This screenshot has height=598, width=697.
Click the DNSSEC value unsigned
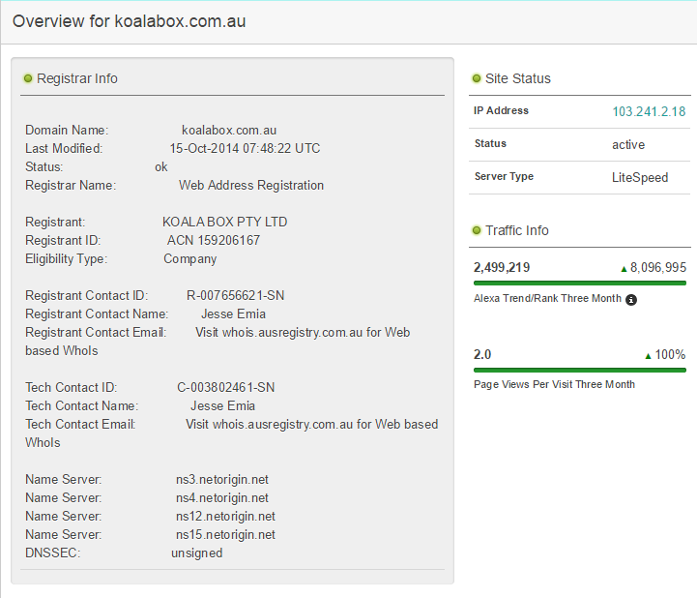point(197,553)
